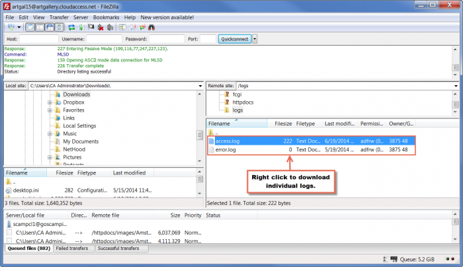This screenshot has height=267, width=463.
Task: Select the My Documents folder
Action: point(80,141)
